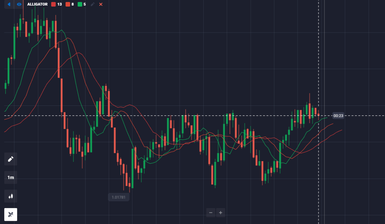
Task: Open the chart type candlestick selector
Action: pos(10,196)
